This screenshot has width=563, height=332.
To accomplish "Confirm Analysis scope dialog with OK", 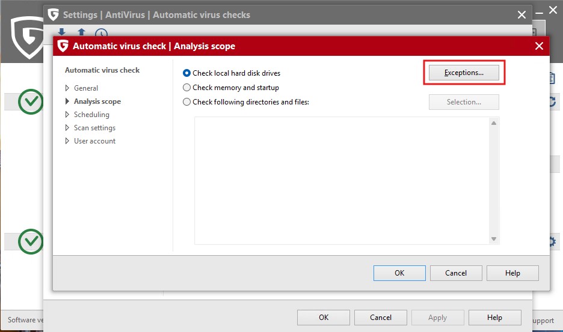I will pos(399,273).
